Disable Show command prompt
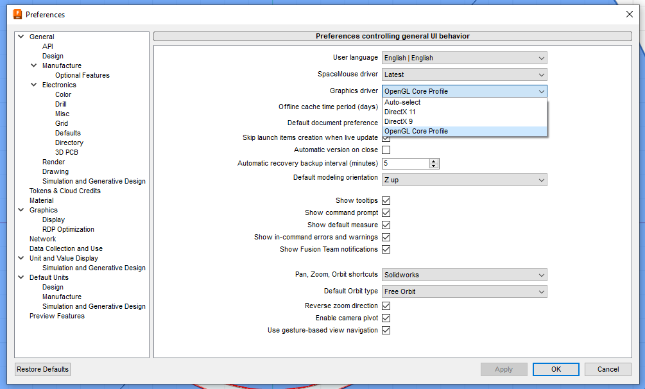The image size is (645, 389). coord(386,212)
